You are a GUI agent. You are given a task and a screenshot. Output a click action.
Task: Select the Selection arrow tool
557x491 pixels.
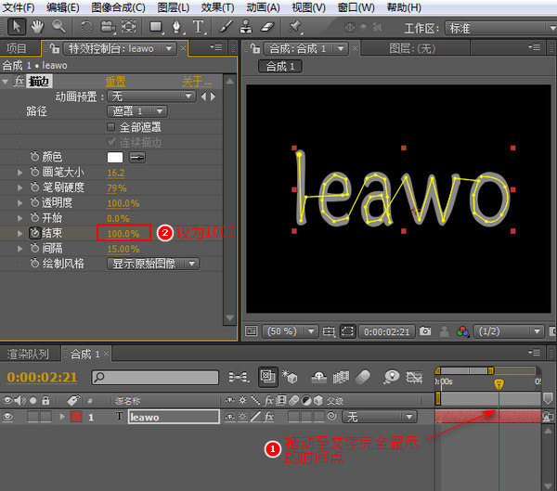pyautogui.click(x=17, y=27)
